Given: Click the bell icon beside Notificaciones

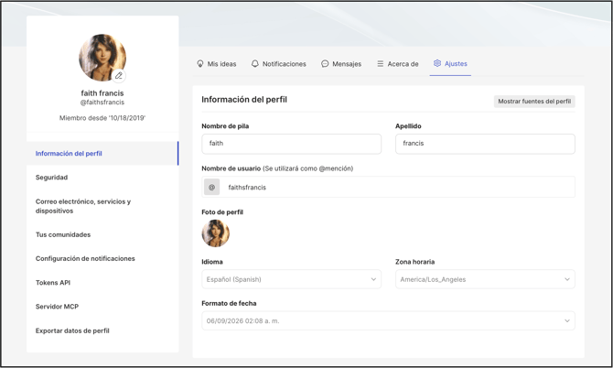Looking at the screenshot, I should (x=255, y=63).
